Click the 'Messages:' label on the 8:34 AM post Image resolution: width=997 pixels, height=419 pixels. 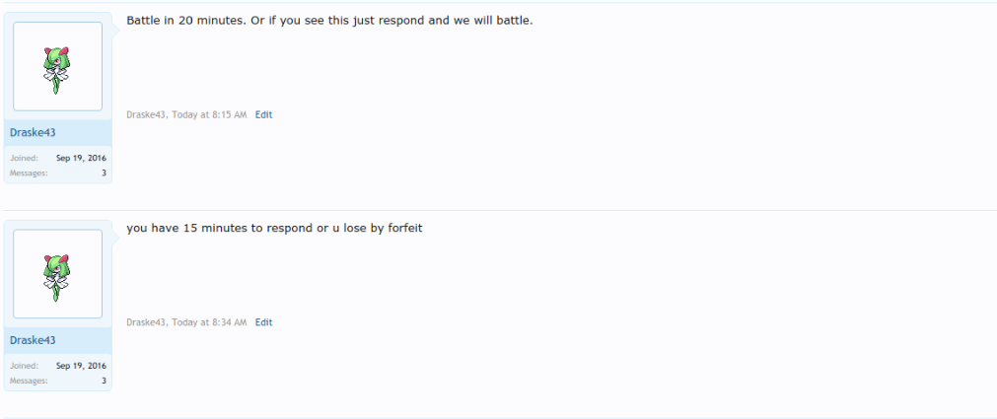click(29, 381)
